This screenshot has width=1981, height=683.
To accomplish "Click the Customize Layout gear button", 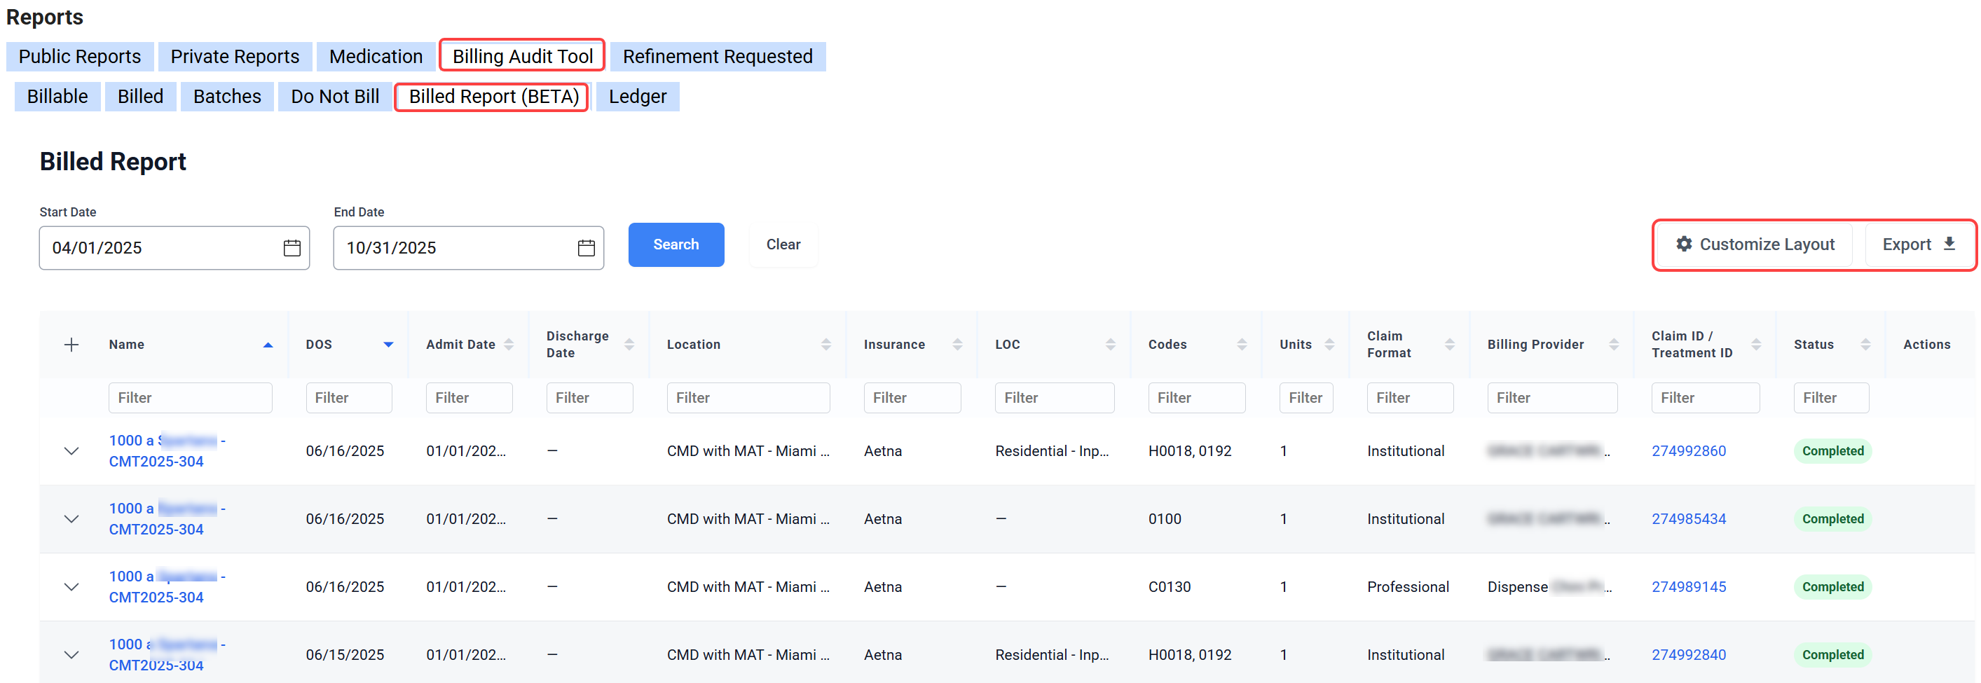I will click(x=1755, y=244).
